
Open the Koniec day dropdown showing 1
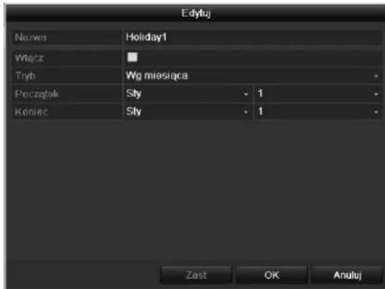pos(318,111)
